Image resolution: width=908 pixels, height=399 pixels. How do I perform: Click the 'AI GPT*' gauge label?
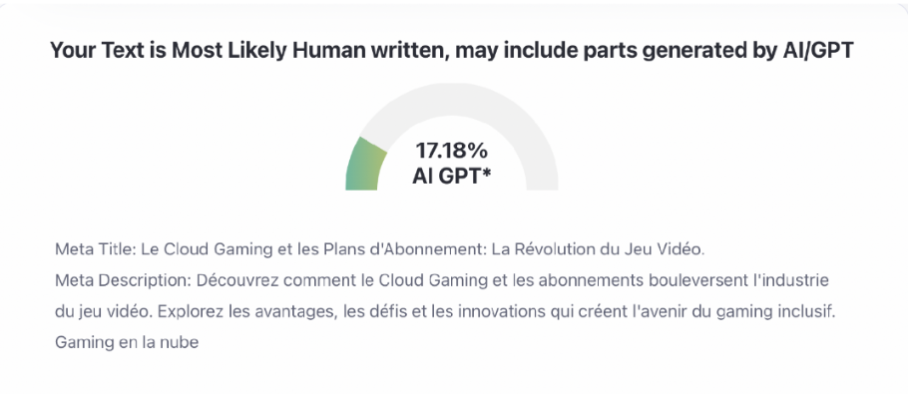tap(451, 176)
